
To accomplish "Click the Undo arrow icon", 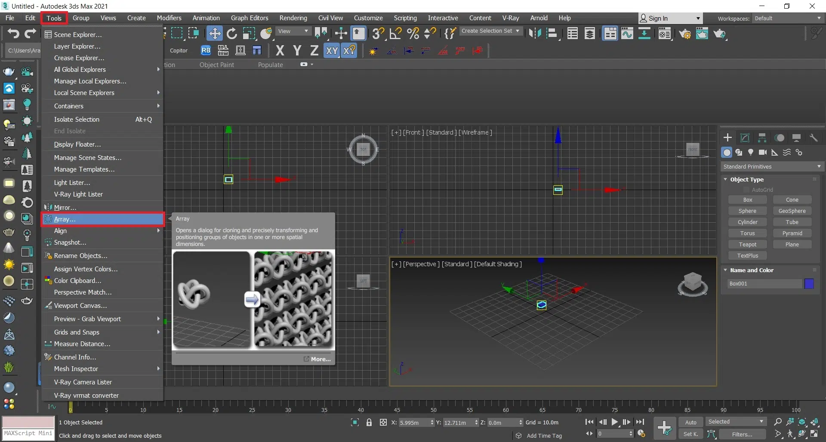I will [13, 34].
